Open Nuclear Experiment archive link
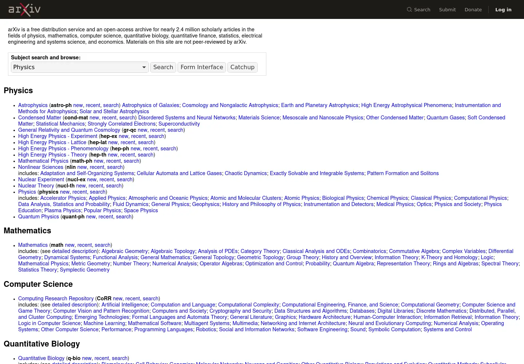Screen dimensions: 524x364 pyautogui.click(x=41, y=179)
